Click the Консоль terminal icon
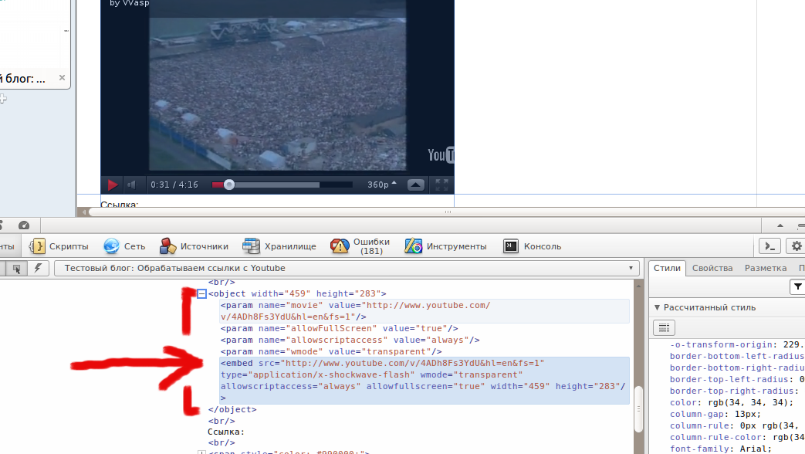 [x=511, y=246]
